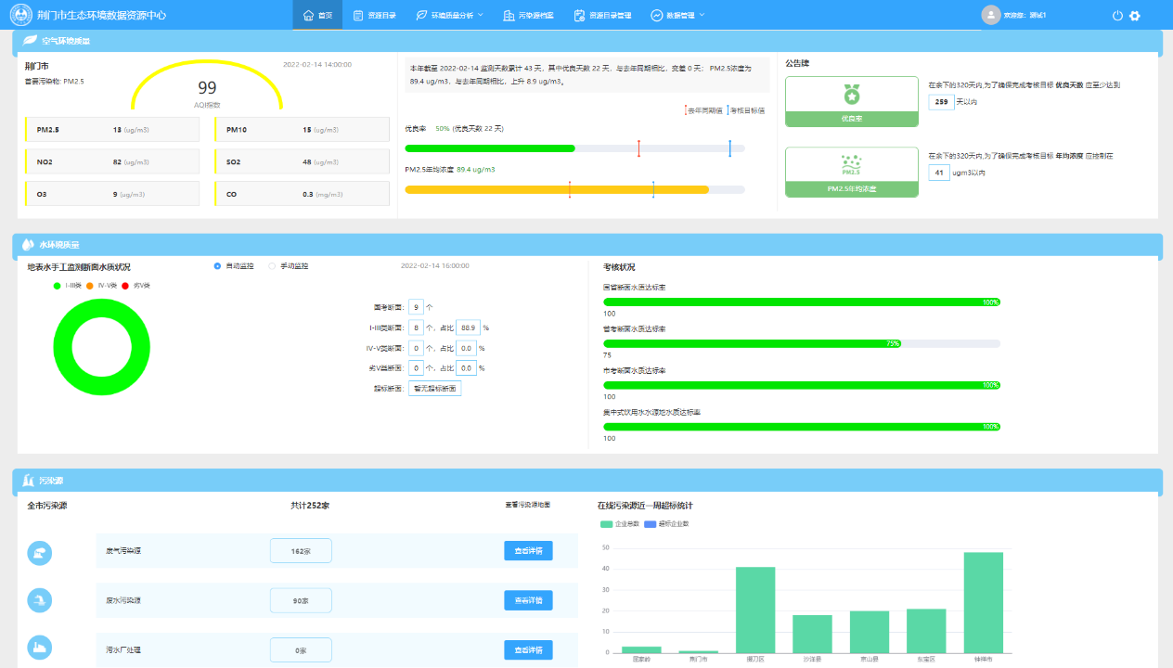Select the 自动监控 radio button
Image resolution: width=1173 pixels, height=668 pixels.
tap(217, 266)
